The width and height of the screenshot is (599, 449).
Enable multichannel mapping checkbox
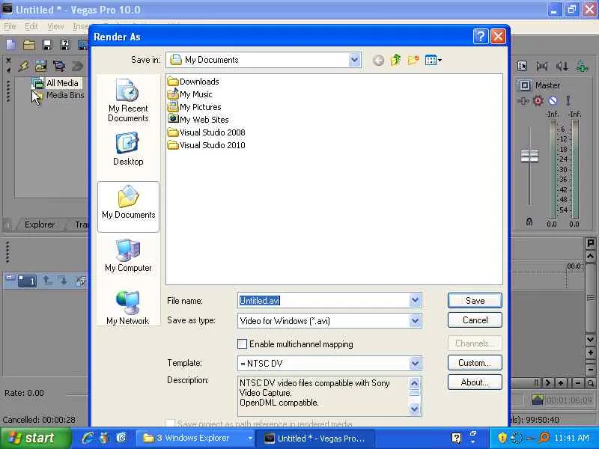[242, 344]
